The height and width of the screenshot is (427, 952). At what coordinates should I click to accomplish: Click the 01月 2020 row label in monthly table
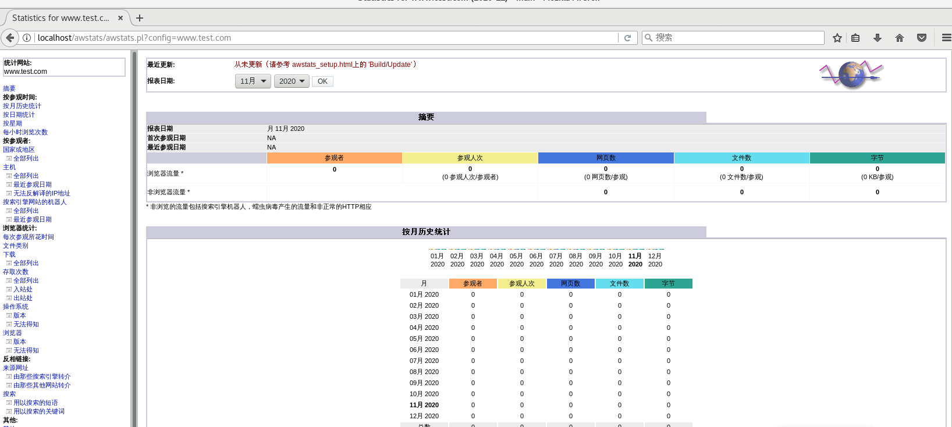coord(424,294)
